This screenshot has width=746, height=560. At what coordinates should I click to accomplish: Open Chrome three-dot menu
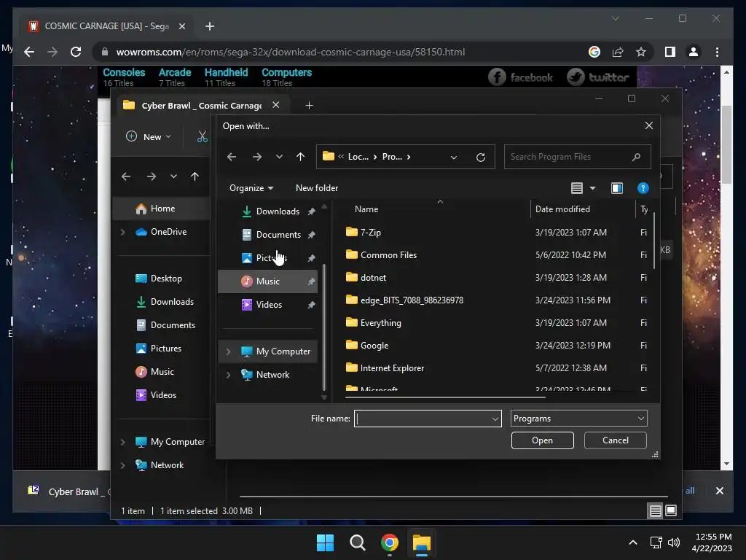(x=717, y=52)
